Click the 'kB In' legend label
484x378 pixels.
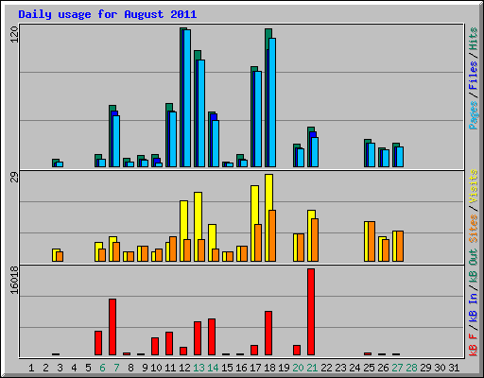(x=473, y=309)
